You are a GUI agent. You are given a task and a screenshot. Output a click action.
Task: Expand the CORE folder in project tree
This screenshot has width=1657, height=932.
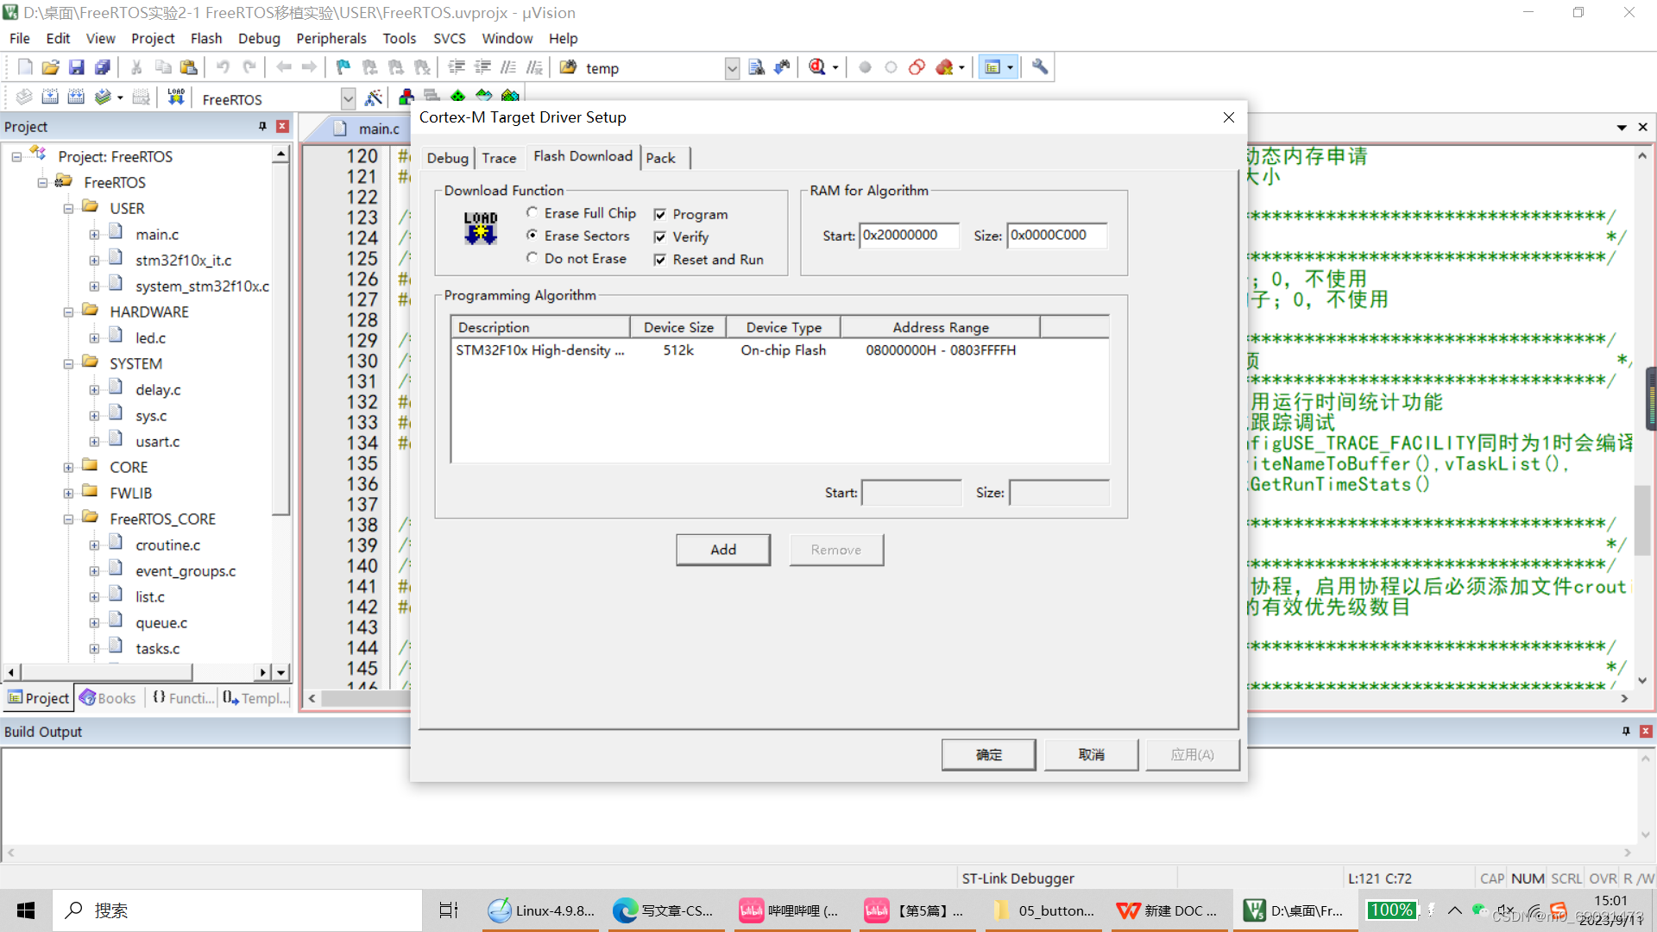[x=68, y=467]
